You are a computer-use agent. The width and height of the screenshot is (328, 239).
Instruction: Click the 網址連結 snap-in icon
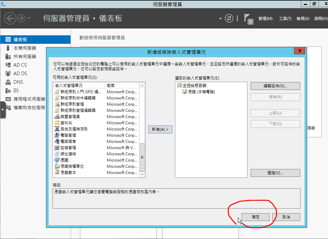coord(57,154)
